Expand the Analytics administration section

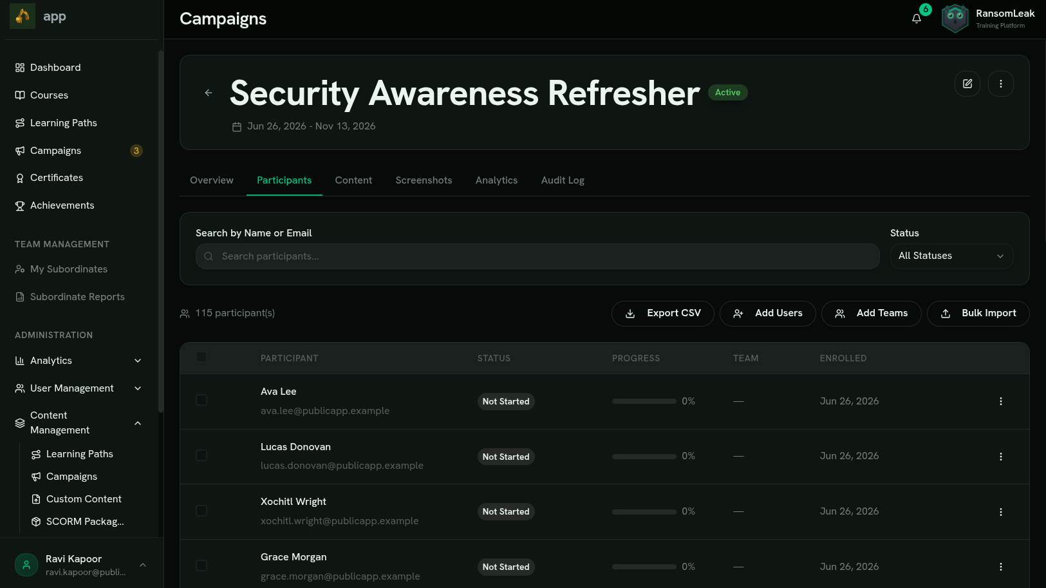click(x=80, y=361)
